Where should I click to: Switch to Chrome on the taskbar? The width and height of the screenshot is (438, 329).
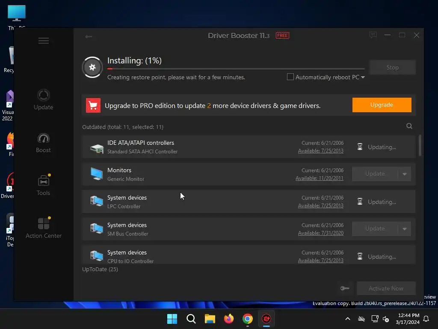pos(248,319)
